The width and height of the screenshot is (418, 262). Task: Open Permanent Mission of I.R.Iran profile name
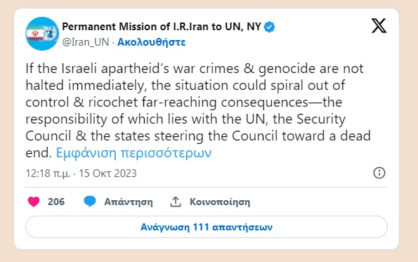(162, 27)
